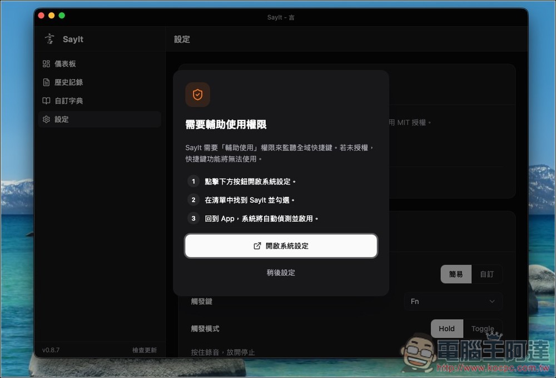The width and height of the screenshot is (556, 378).
Task: Expand the trigger key chevron next to Fn
Action: (x=492, y=301)
